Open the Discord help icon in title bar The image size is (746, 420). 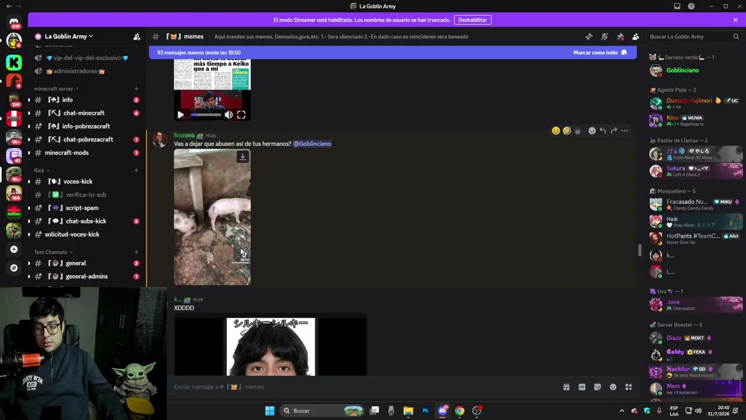tap(691, 6)
